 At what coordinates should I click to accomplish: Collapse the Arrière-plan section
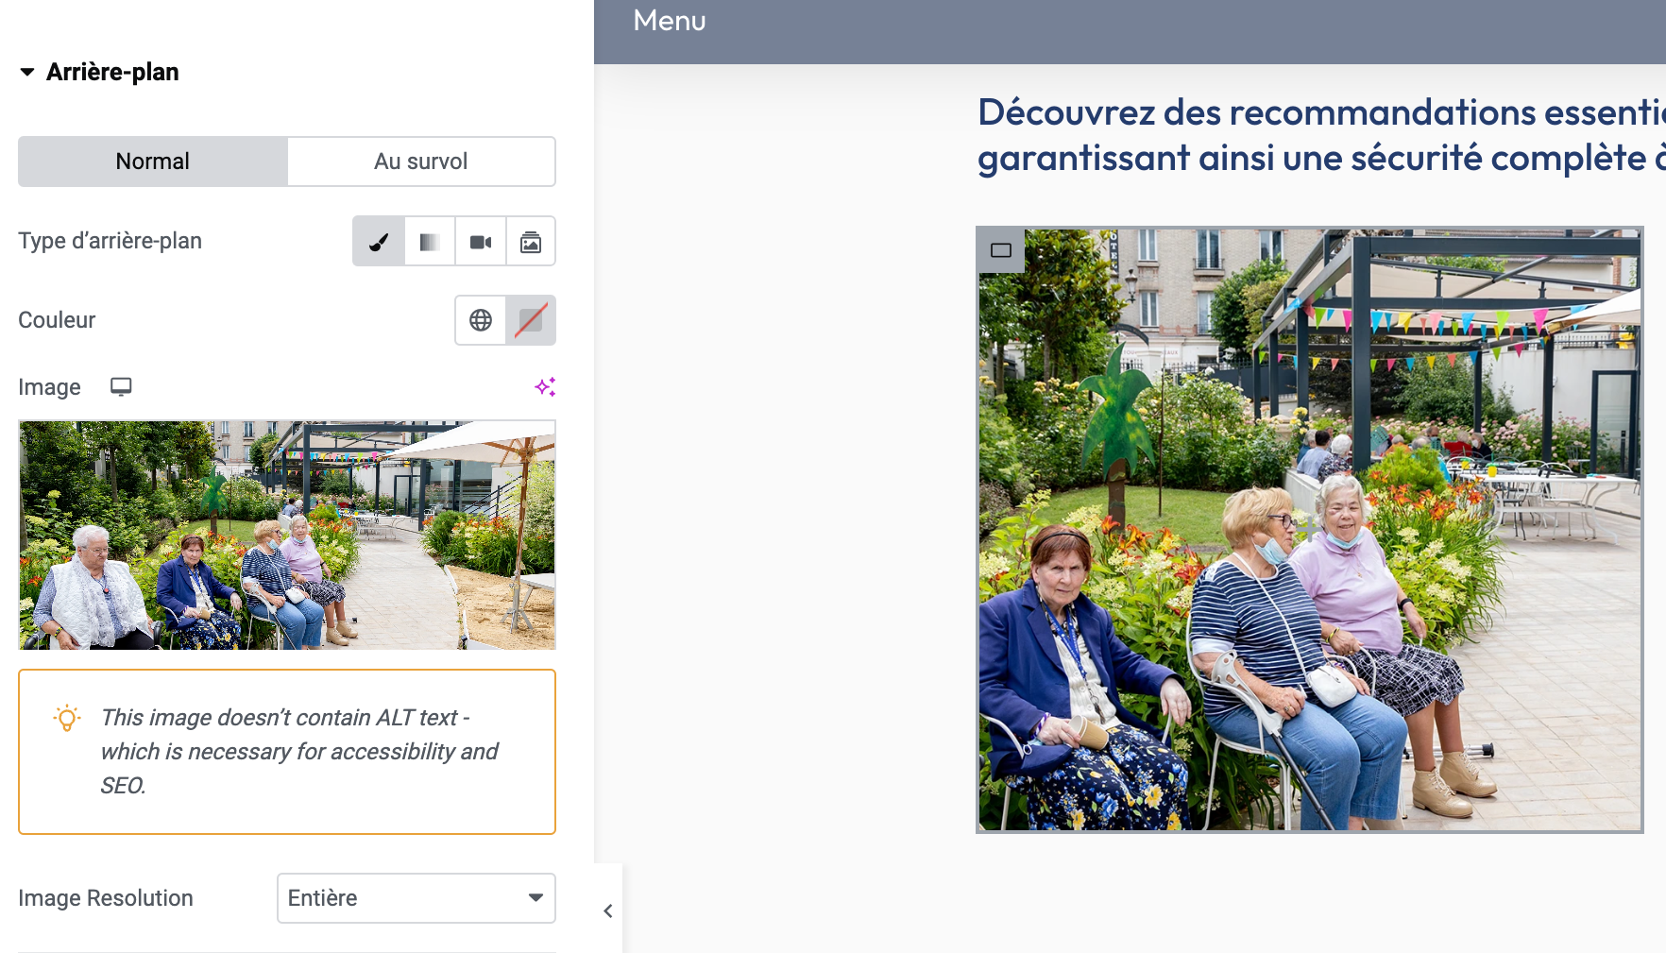[27, 72]
